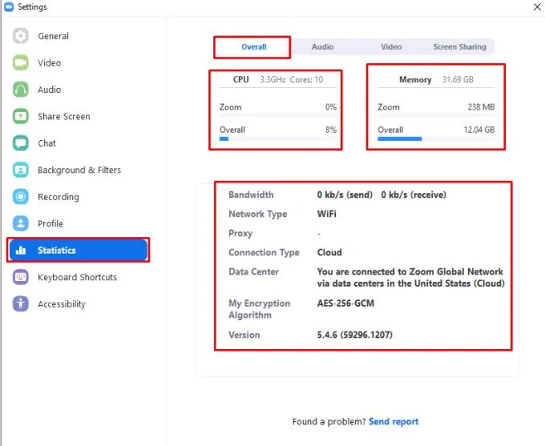Click the 'Settings' window title text
Screen dimensions: 545x446
click(32, 6)
